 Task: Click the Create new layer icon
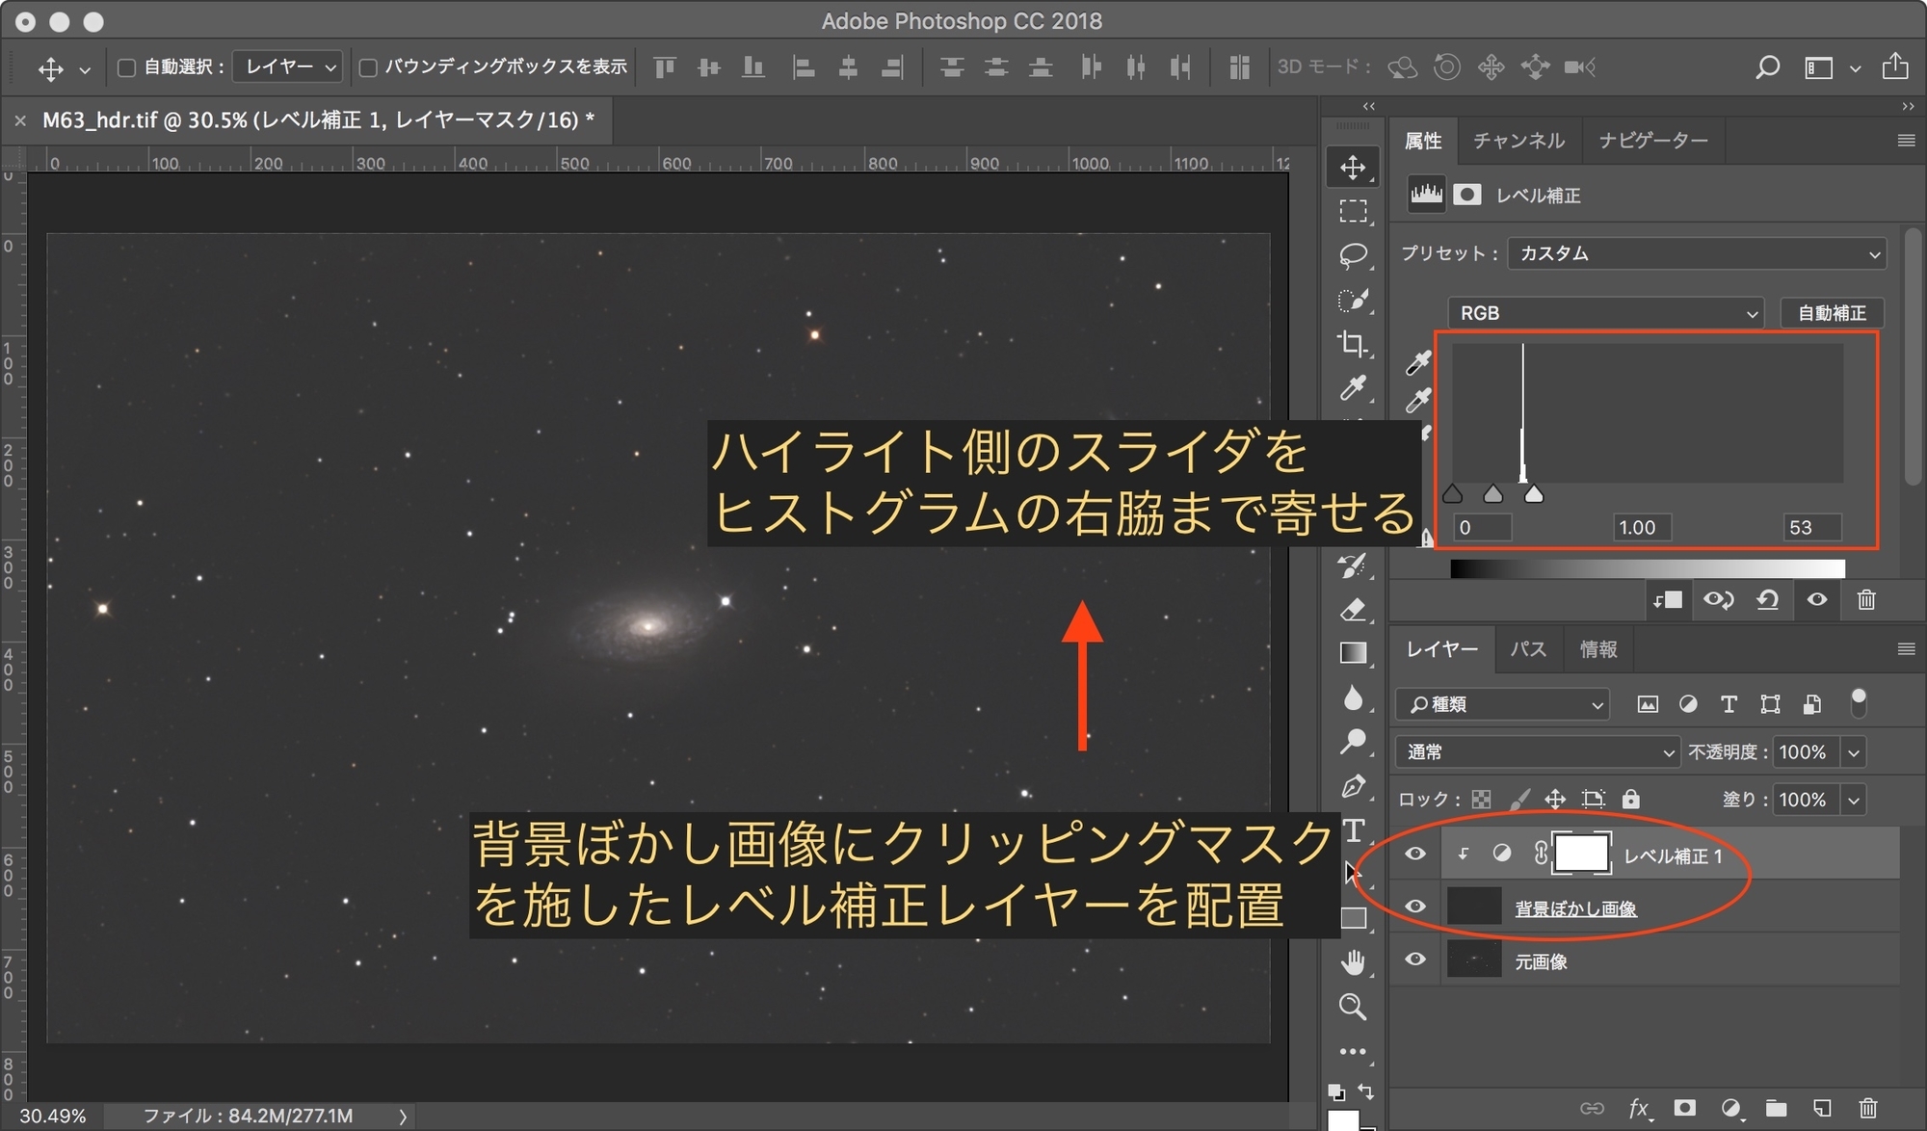(1821, 1108)
